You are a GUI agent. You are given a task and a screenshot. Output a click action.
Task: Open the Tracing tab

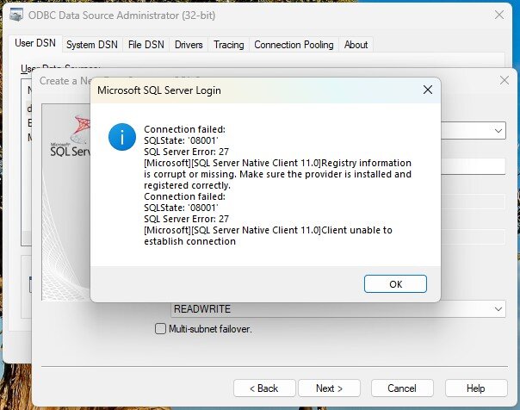click(x=228, y=45)
